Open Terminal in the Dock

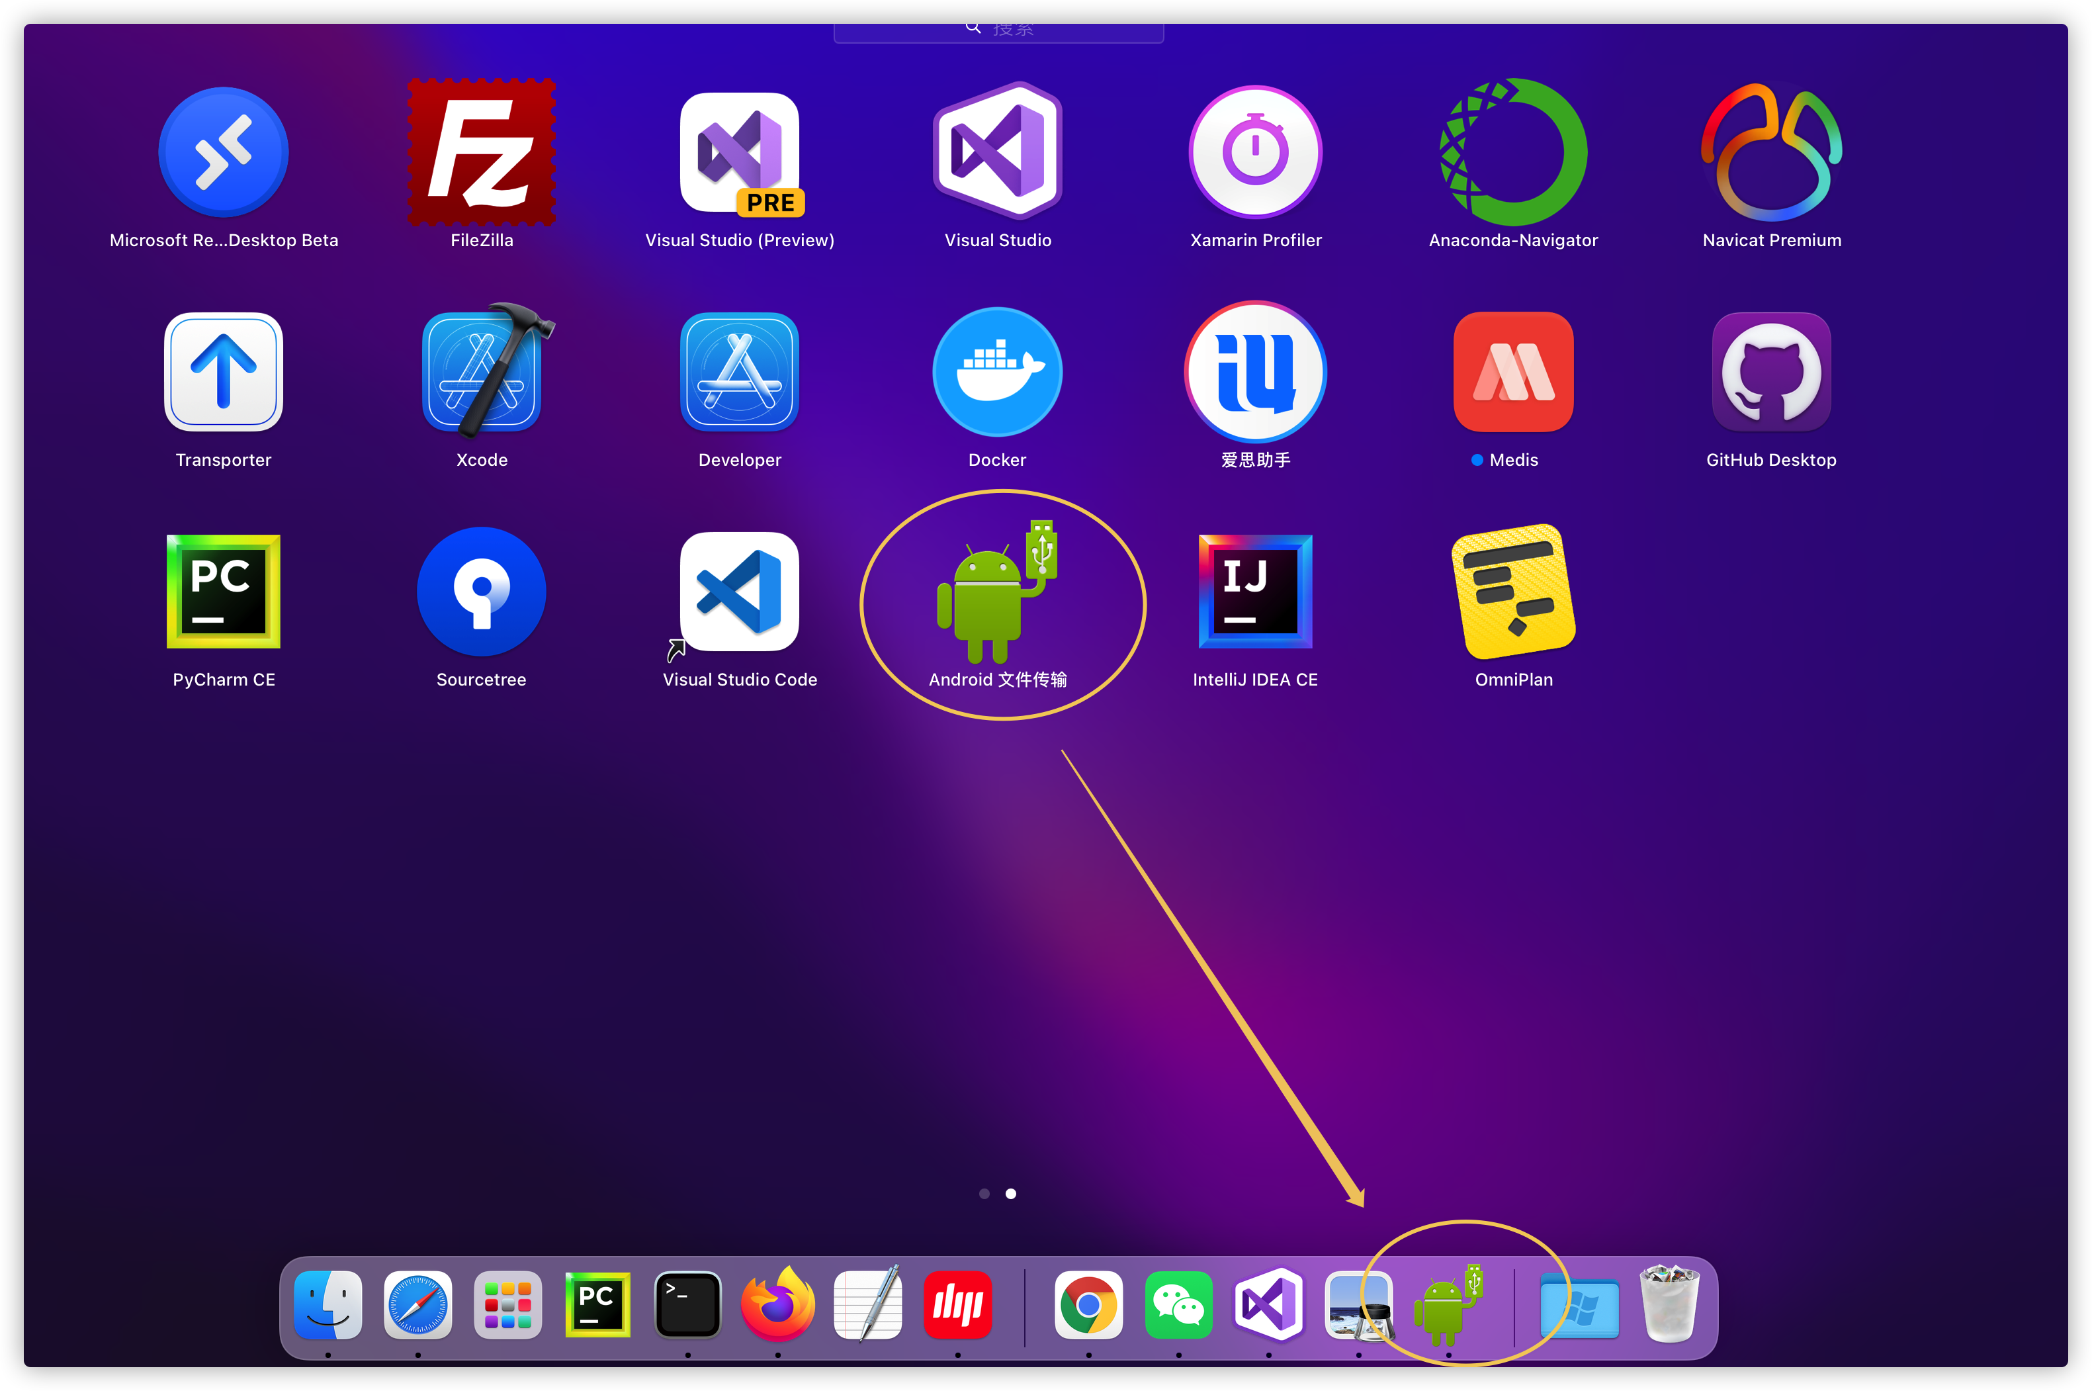pos(687,1305)
